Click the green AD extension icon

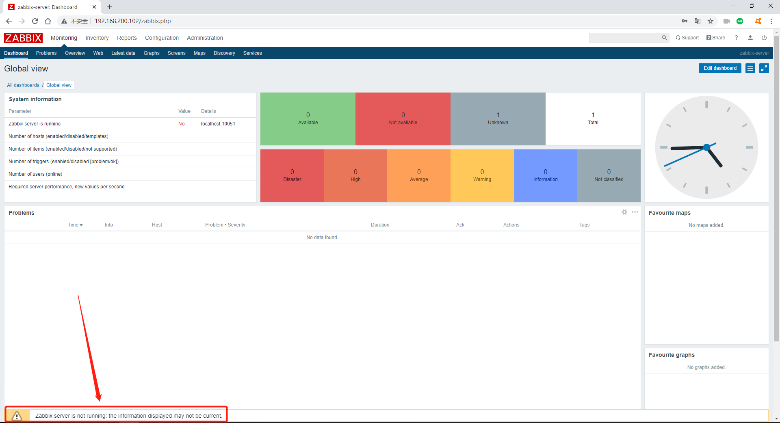(x=740, y=21)
